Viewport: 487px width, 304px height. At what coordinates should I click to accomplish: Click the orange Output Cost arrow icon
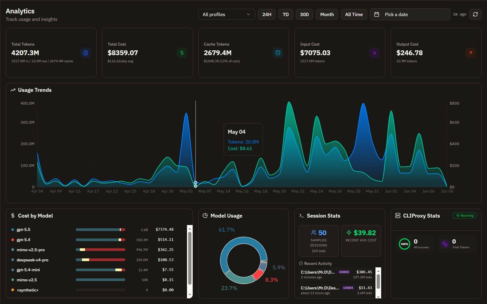click(471, 53)
